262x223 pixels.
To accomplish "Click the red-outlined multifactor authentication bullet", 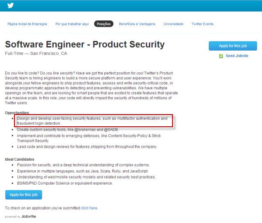I will pyautogui.click(x=92, y=121).
